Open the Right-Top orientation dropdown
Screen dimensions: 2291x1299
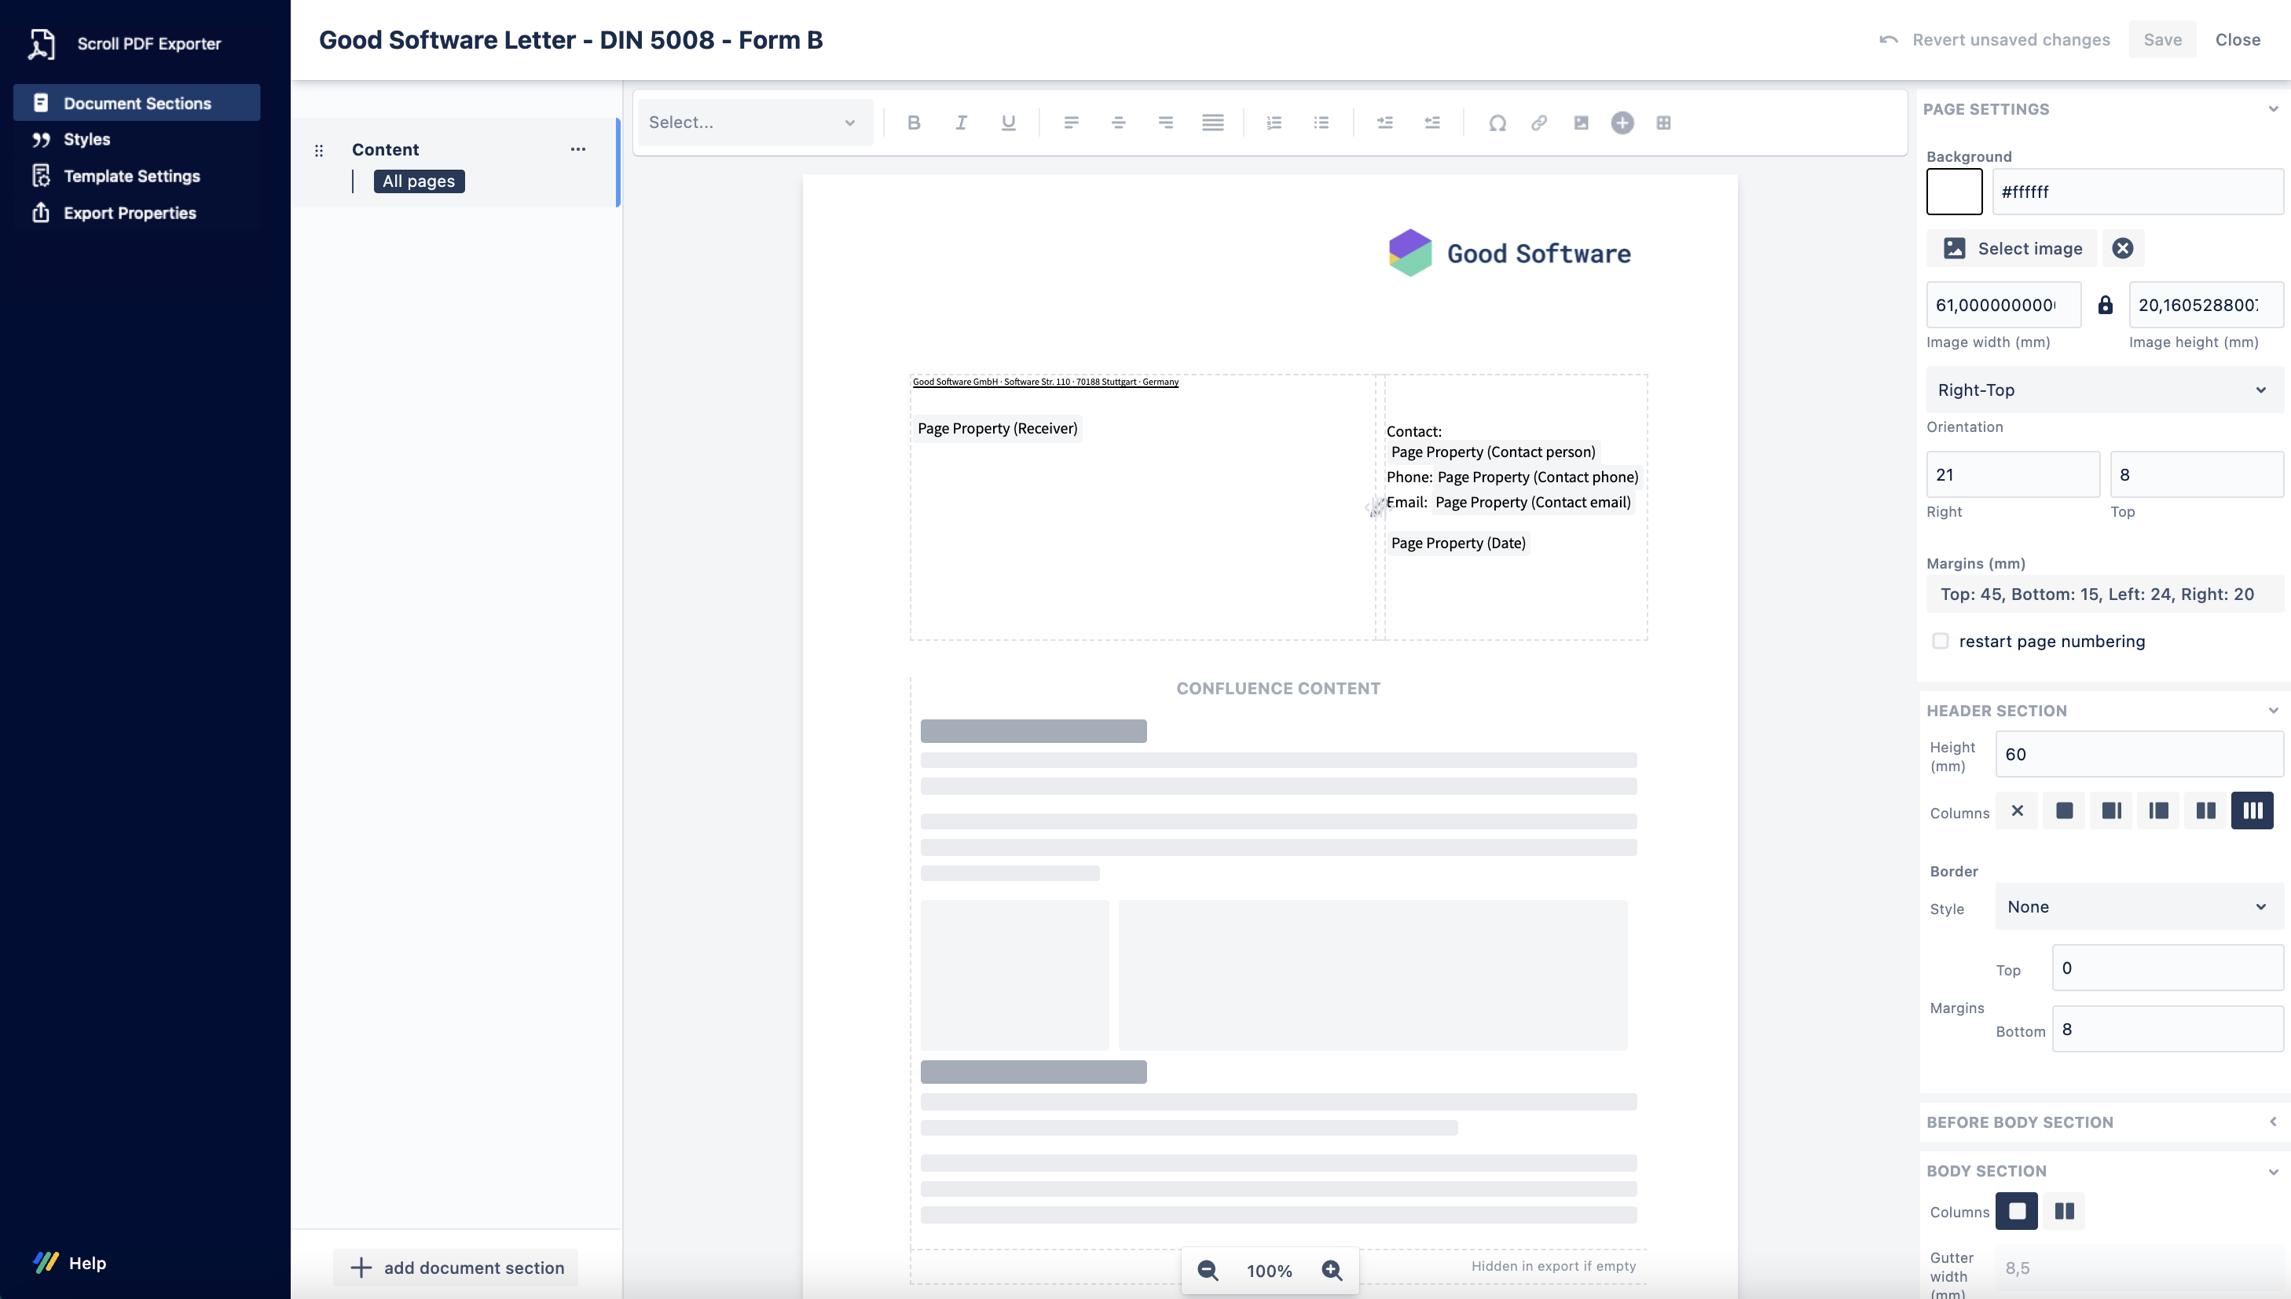click(x=2103, y=390)
